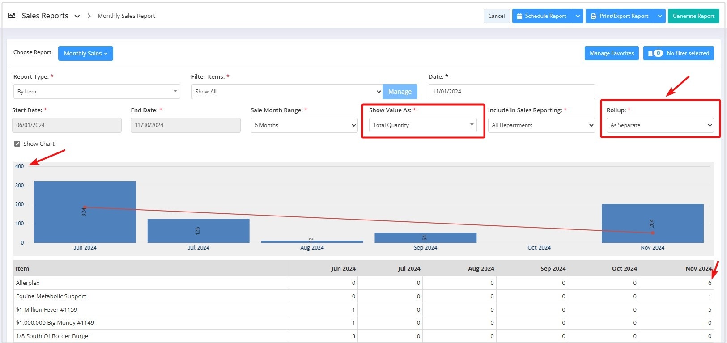
Task: Click the Monthly Sales Report breadcrumb
Action: pyautogui.click(x=127, y=16)
